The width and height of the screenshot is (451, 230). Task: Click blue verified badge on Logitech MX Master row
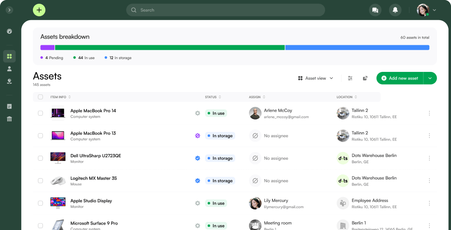(198, 181)
